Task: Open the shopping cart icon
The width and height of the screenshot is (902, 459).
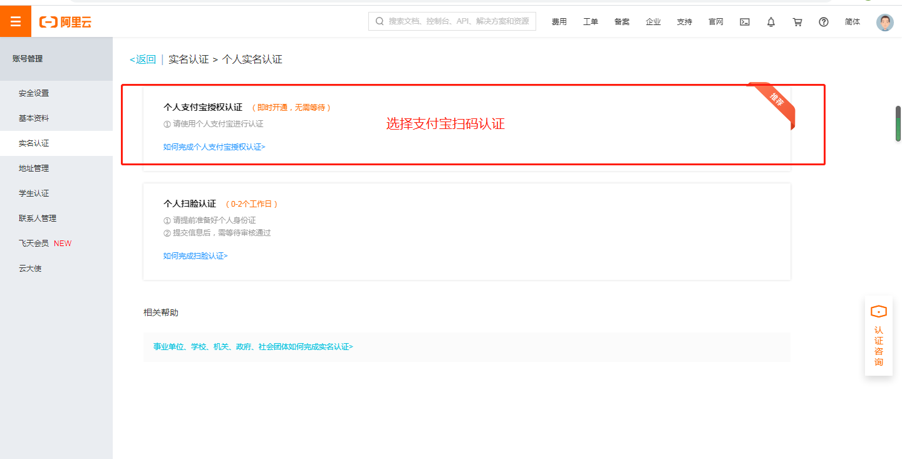Action: [797, 22]
